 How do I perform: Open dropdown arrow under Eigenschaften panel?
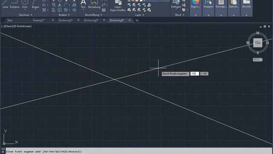point(195,15)
